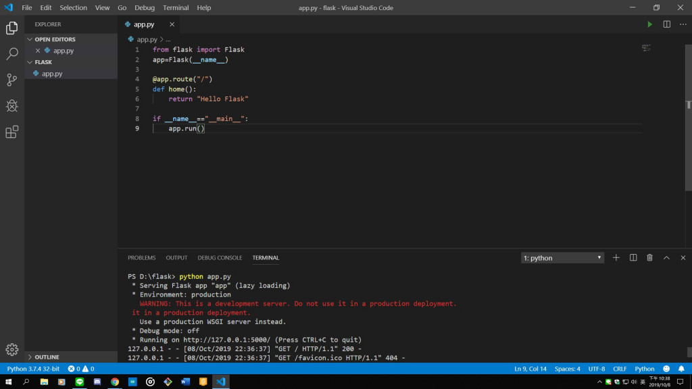Go to line via Ln 9, Col 14

pyautogui.click(x=530, y=369)
